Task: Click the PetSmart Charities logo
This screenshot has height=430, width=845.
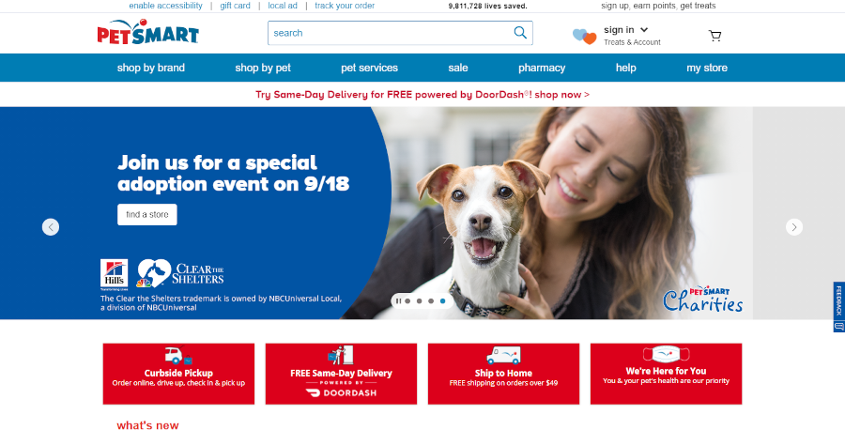Action: [702, 299]
